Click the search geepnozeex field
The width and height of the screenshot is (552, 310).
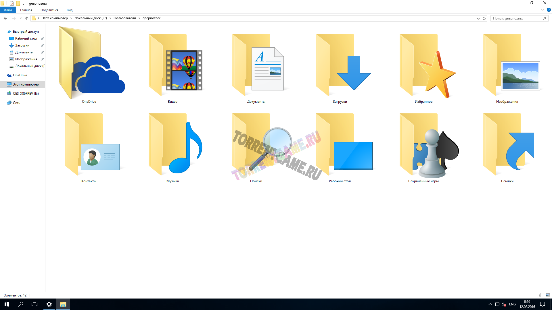516,18
